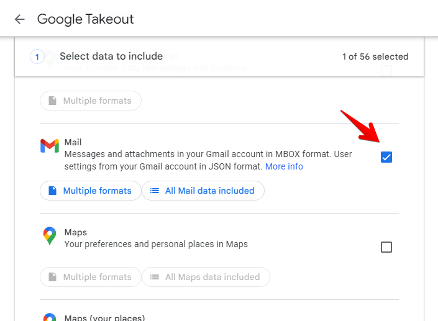Click the Google Takeout page title
This screenshot has width=438, height=321.
click(x=86, y=19)
